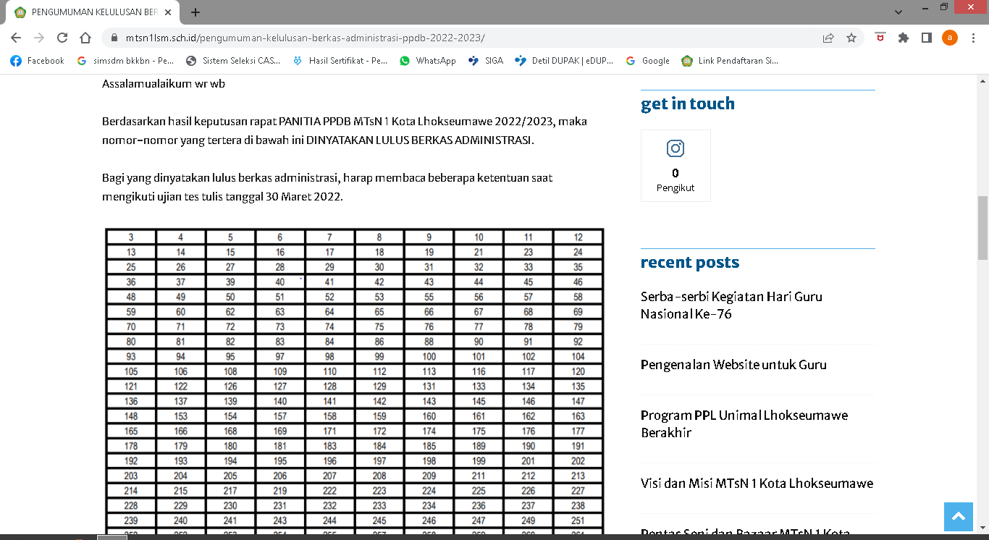This screenshot has height=540, width=989.
Task: Click the Assalamualaikum wr wb greeting text
Action: 164,84
